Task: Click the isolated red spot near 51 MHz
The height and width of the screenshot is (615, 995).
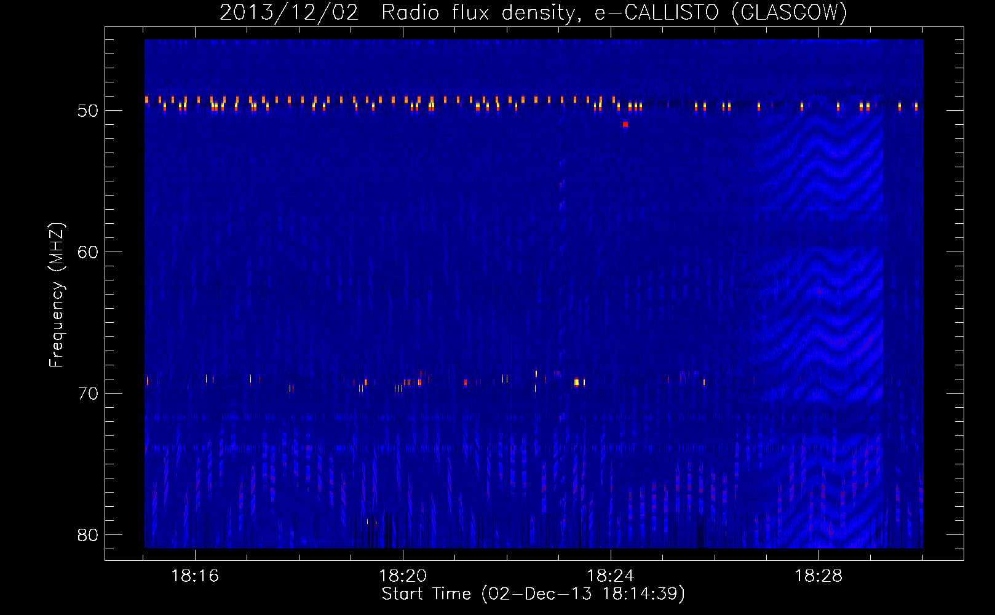Action: (x=625, y=124)
